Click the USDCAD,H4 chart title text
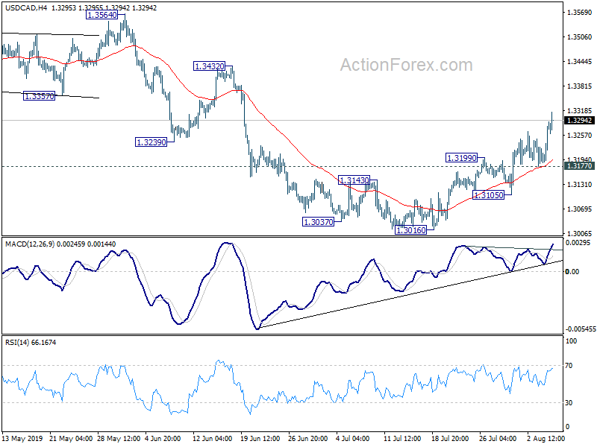This screenshot has width=597, height=447. coord(26,7)
